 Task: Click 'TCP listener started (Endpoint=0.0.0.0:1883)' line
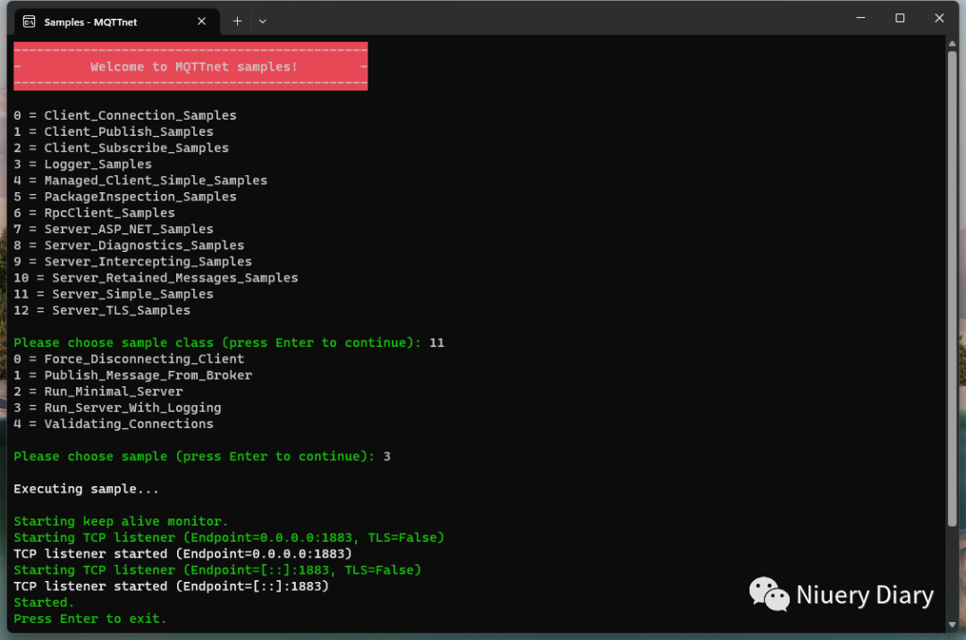[183, 554]
